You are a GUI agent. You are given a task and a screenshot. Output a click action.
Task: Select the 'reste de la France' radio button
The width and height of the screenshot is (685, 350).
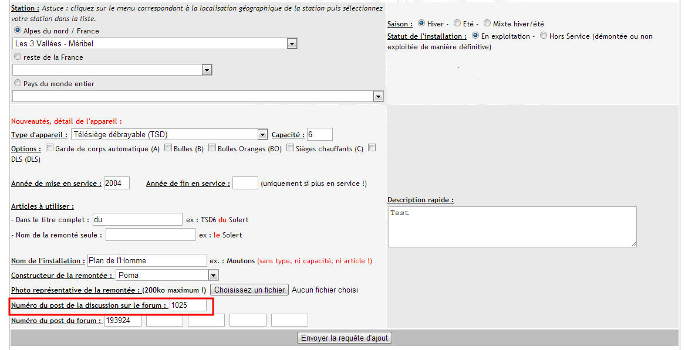17,57
